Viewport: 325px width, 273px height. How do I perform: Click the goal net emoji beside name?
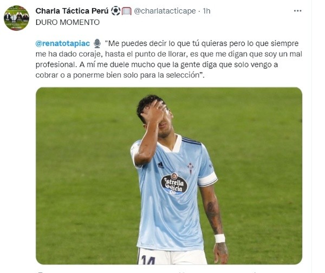click(126, 11)
